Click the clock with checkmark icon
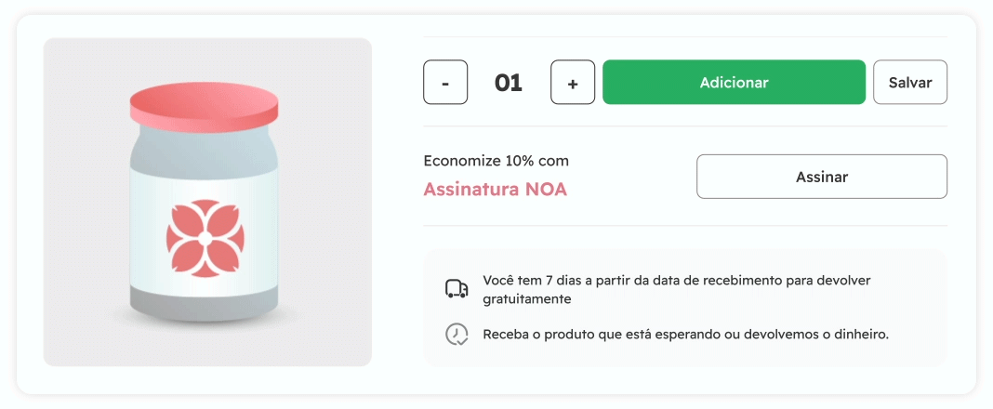This screenshot has width=993, height=409. pos(457,335)
